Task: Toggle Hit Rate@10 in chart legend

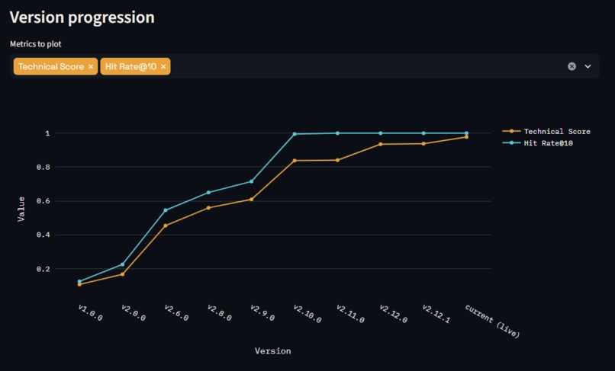Action: pyautogui.click(x=538, y=143)
